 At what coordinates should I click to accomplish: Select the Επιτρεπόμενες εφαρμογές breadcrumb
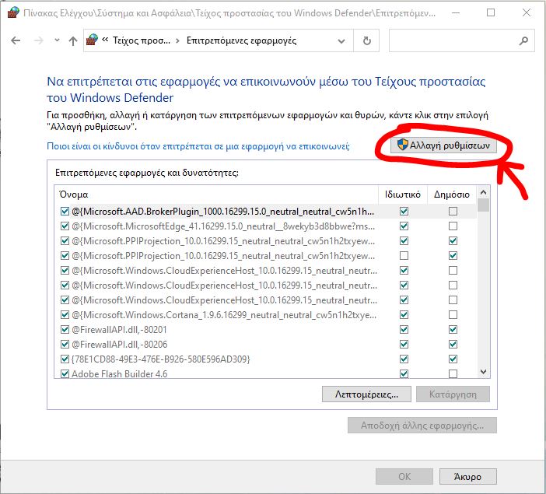coord(241,40)
